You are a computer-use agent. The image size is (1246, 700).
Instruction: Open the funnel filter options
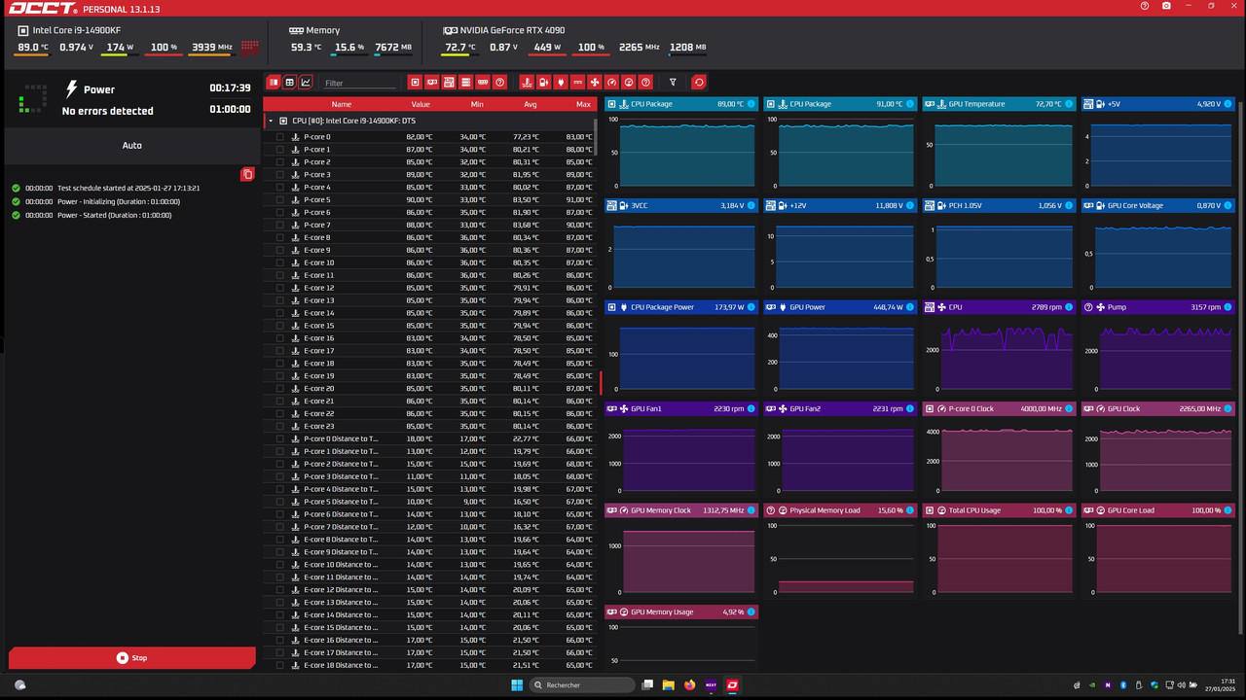(x=673, y=83)
